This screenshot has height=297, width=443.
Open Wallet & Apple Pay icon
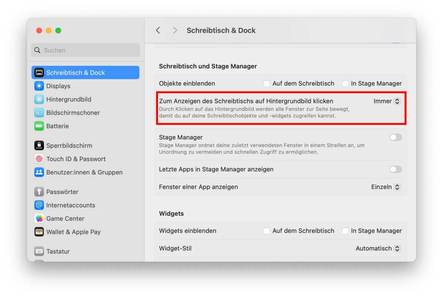pos(39,232)
